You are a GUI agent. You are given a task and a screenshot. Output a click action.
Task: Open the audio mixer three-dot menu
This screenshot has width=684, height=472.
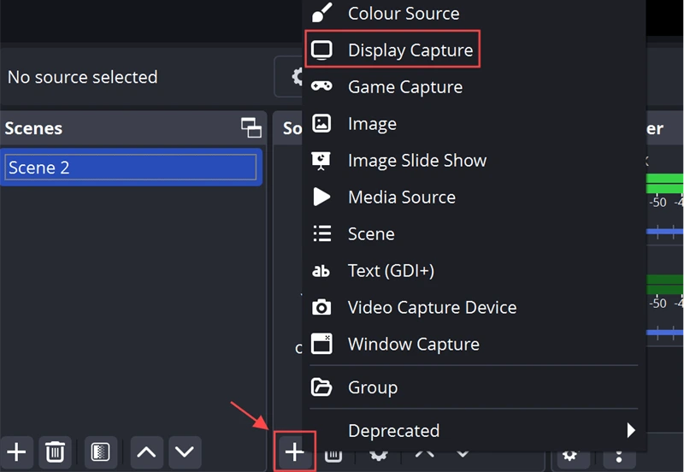click(x=617, y=454)
